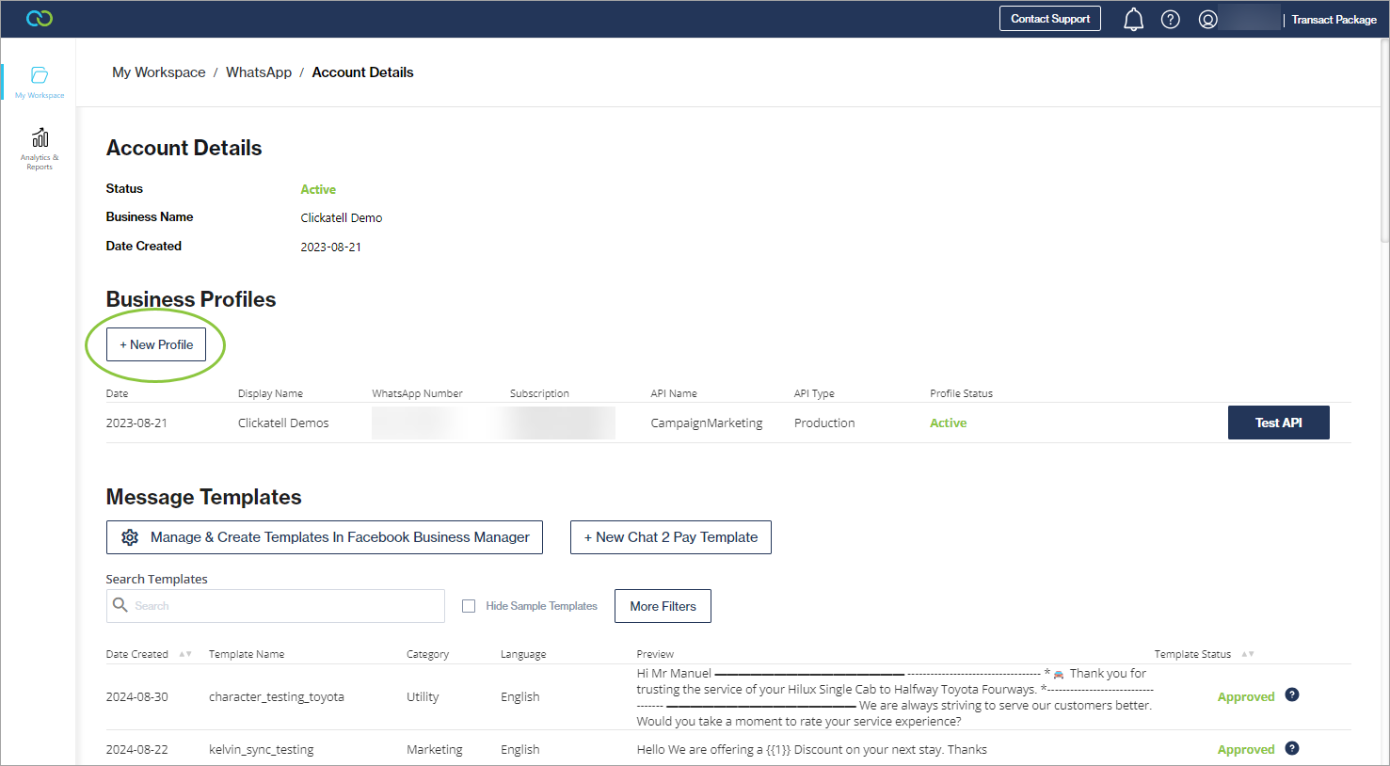Open the help question mark icon
Screen dimensions: 1390x766
click(x=1170, y=20)
